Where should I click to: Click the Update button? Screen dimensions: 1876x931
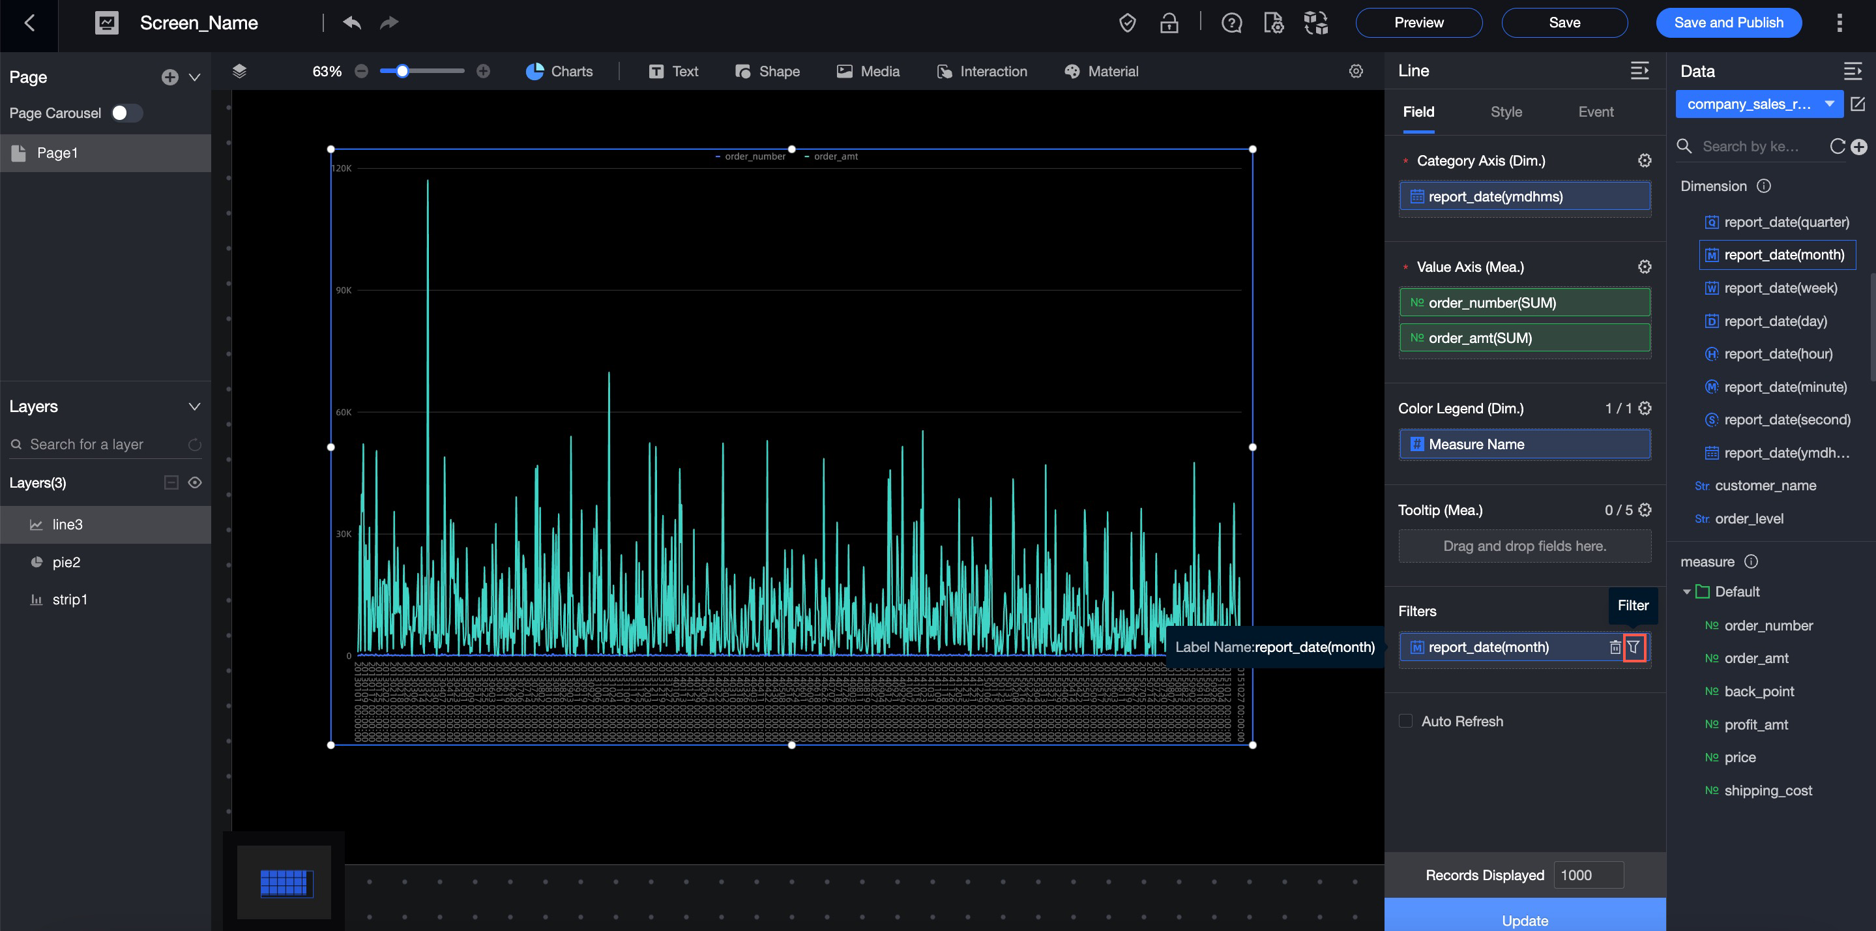coord(1524,919)
